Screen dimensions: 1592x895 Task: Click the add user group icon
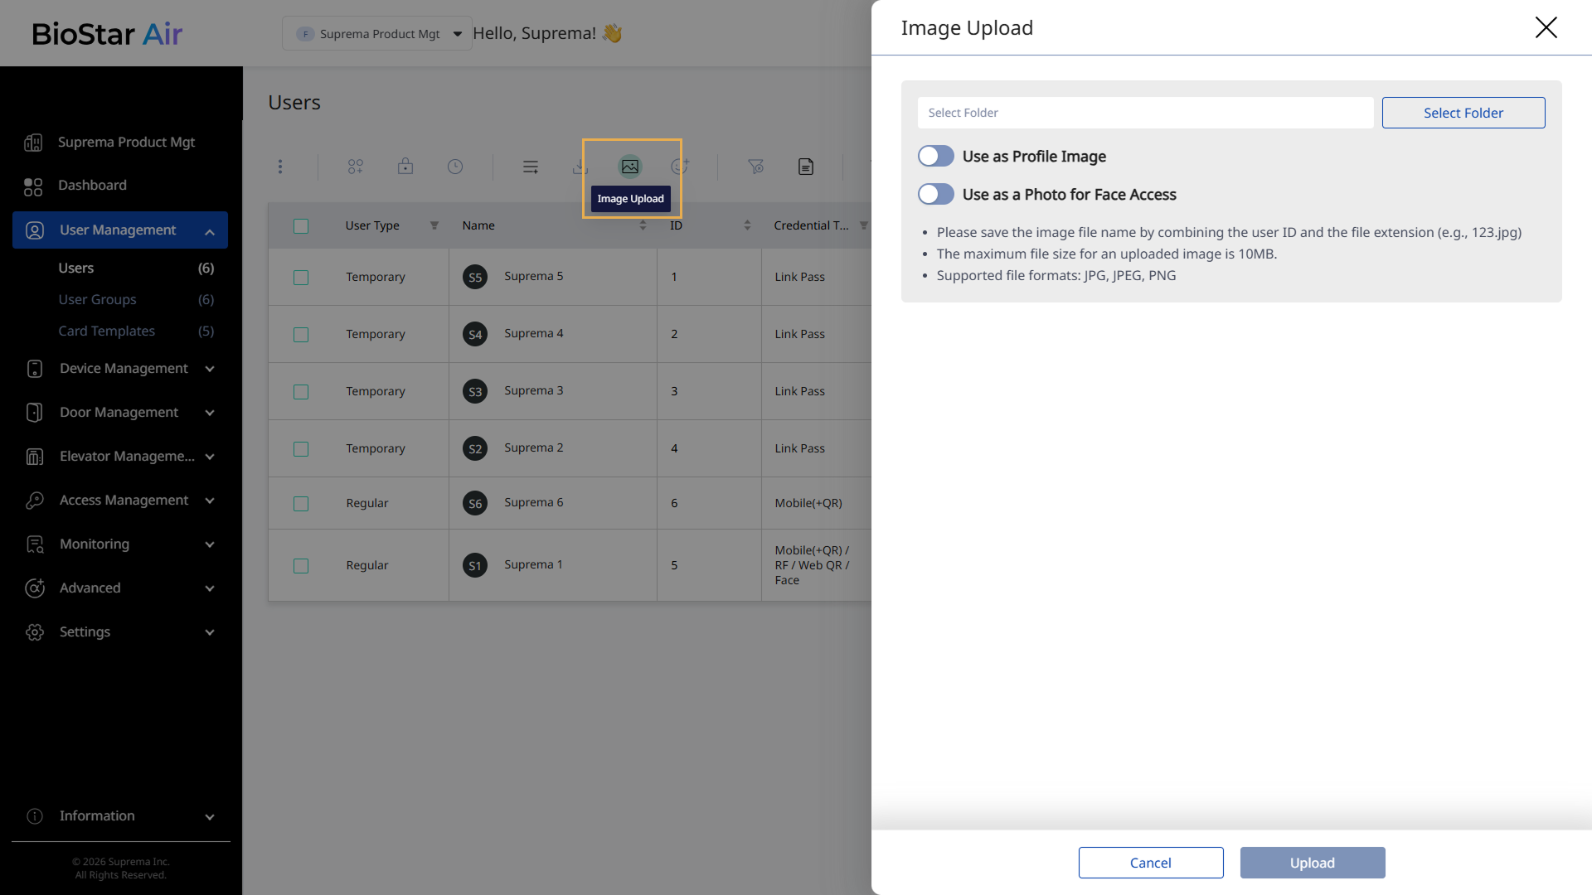click(356, 167)
